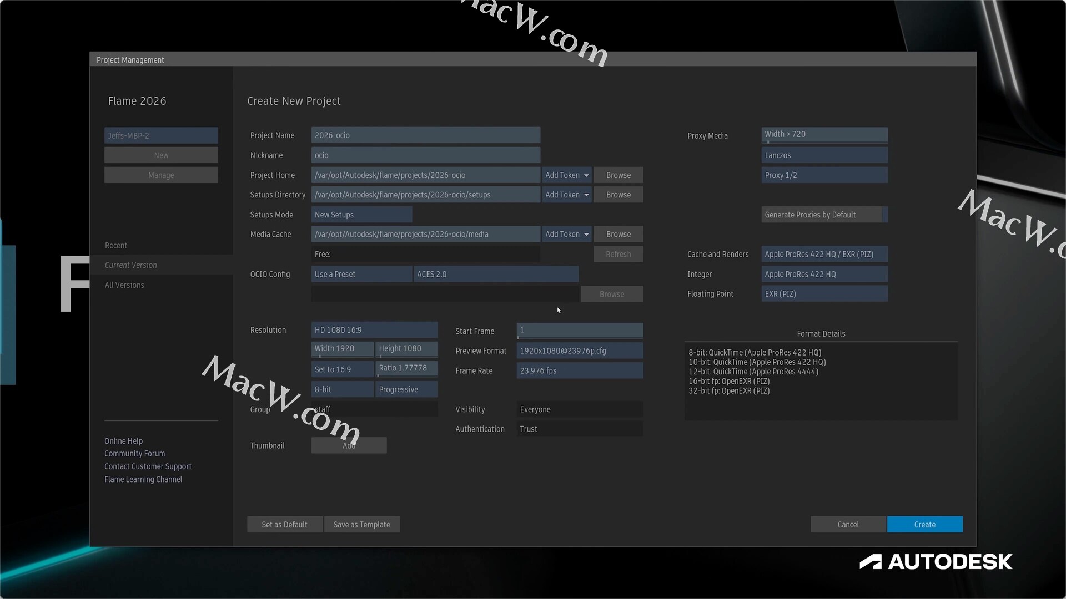Click the Manage button in sidebar

tap(161, 175)
